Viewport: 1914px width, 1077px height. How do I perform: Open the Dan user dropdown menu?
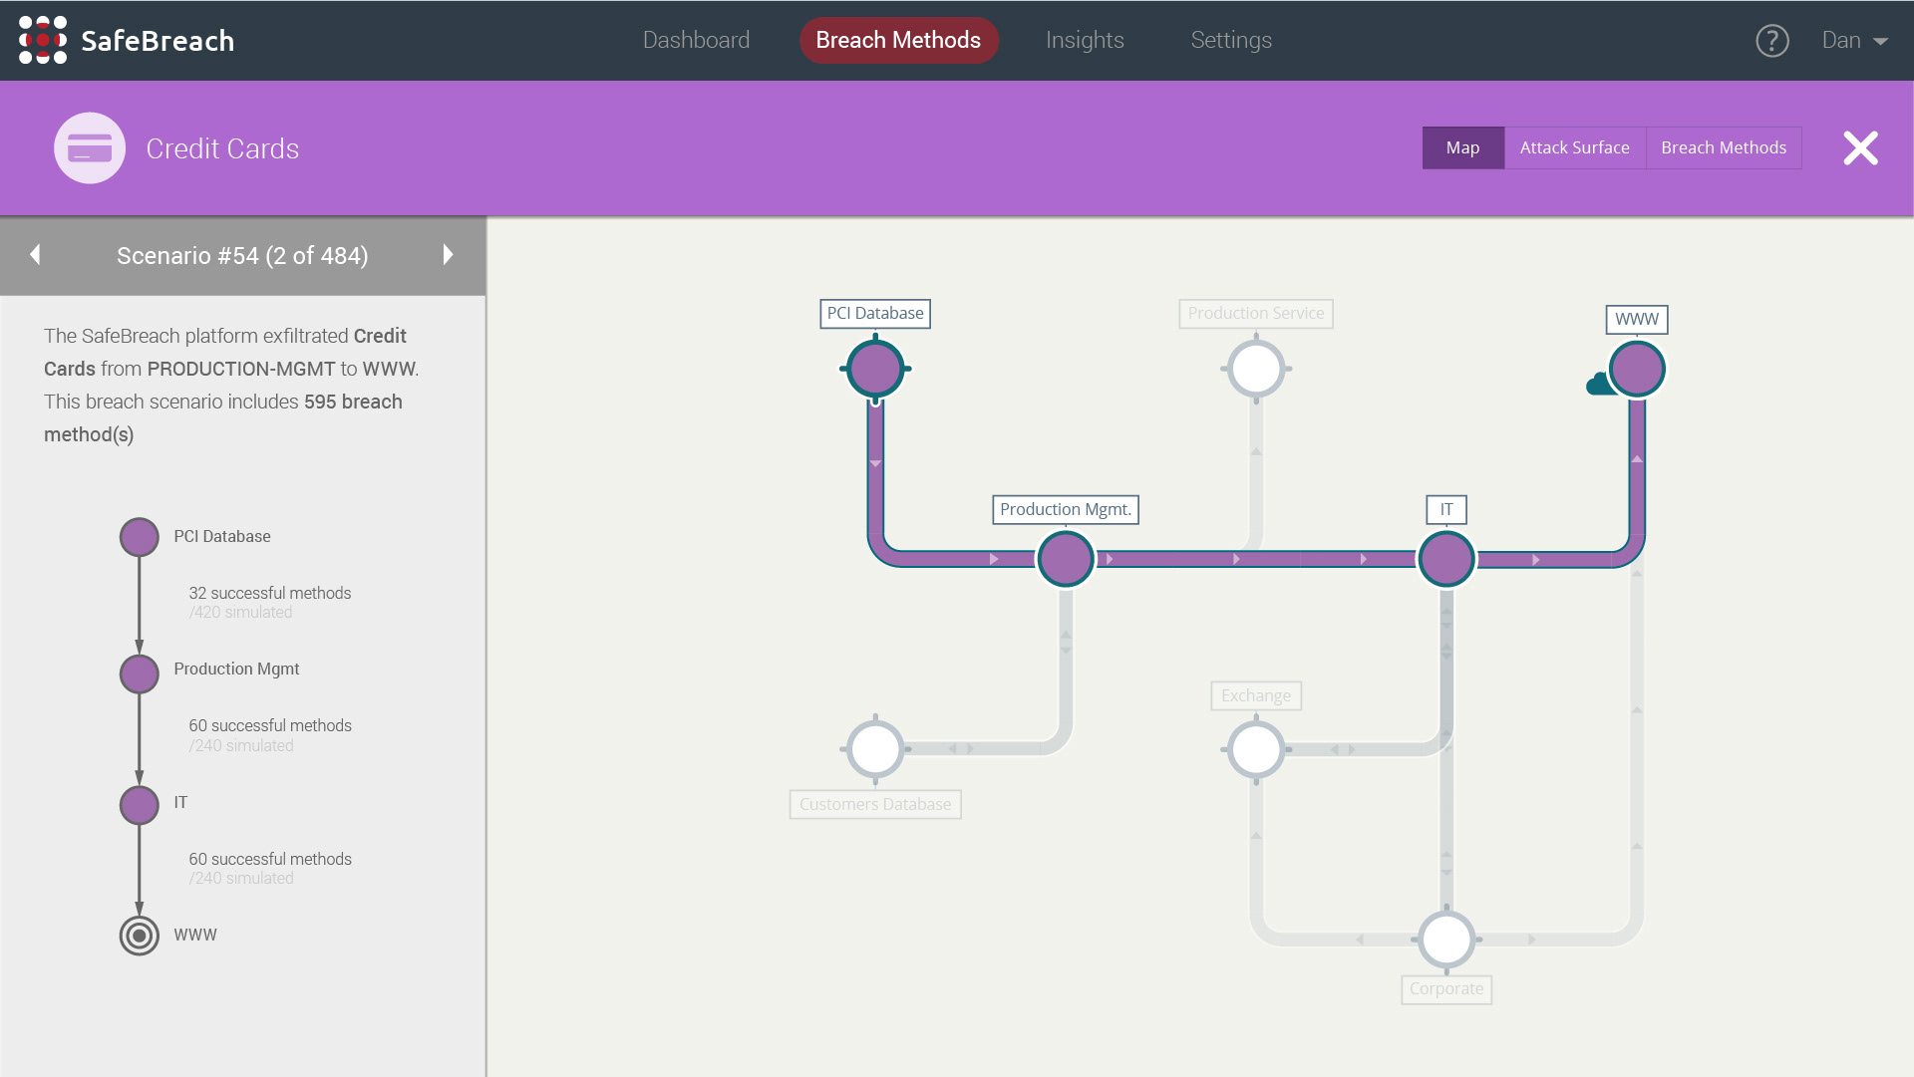pos(1854,40)
